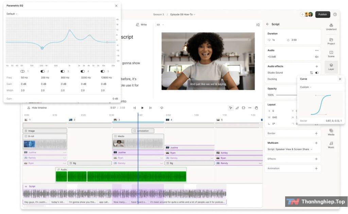Open Studio Sound settings sliders icon
This screenshot has width=348, height=214.
coord(311,73)
